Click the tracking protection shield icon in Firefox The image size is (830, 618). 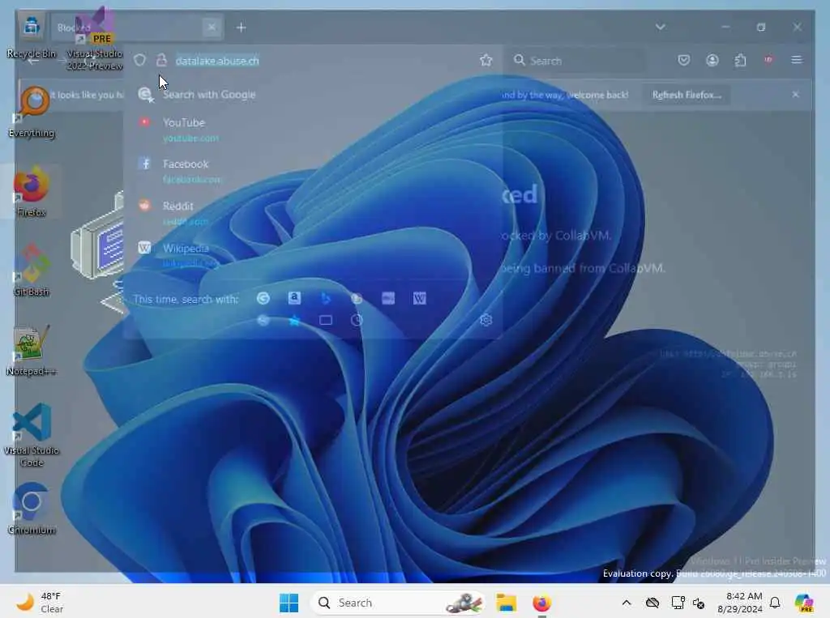coord(139,60)
